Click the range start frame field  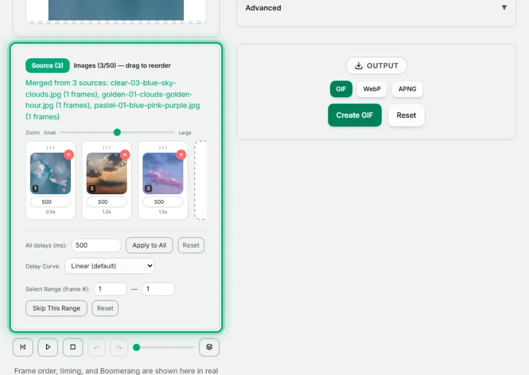point(111,289)
